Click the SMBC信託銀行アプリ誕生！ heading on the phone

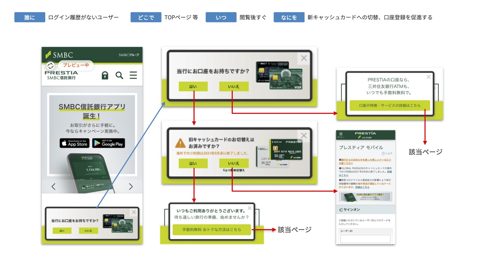92,111
